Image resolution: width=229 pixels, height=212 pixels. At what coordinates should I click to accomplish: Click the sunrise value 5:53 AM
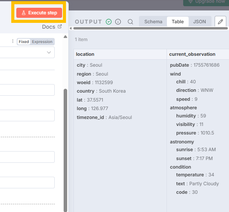[x=206, y=150]
